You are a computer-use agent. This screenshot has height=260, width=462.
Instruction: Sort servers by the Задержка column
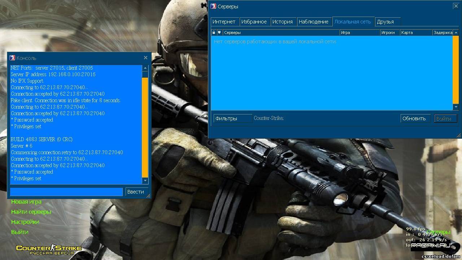pos(444,32)
